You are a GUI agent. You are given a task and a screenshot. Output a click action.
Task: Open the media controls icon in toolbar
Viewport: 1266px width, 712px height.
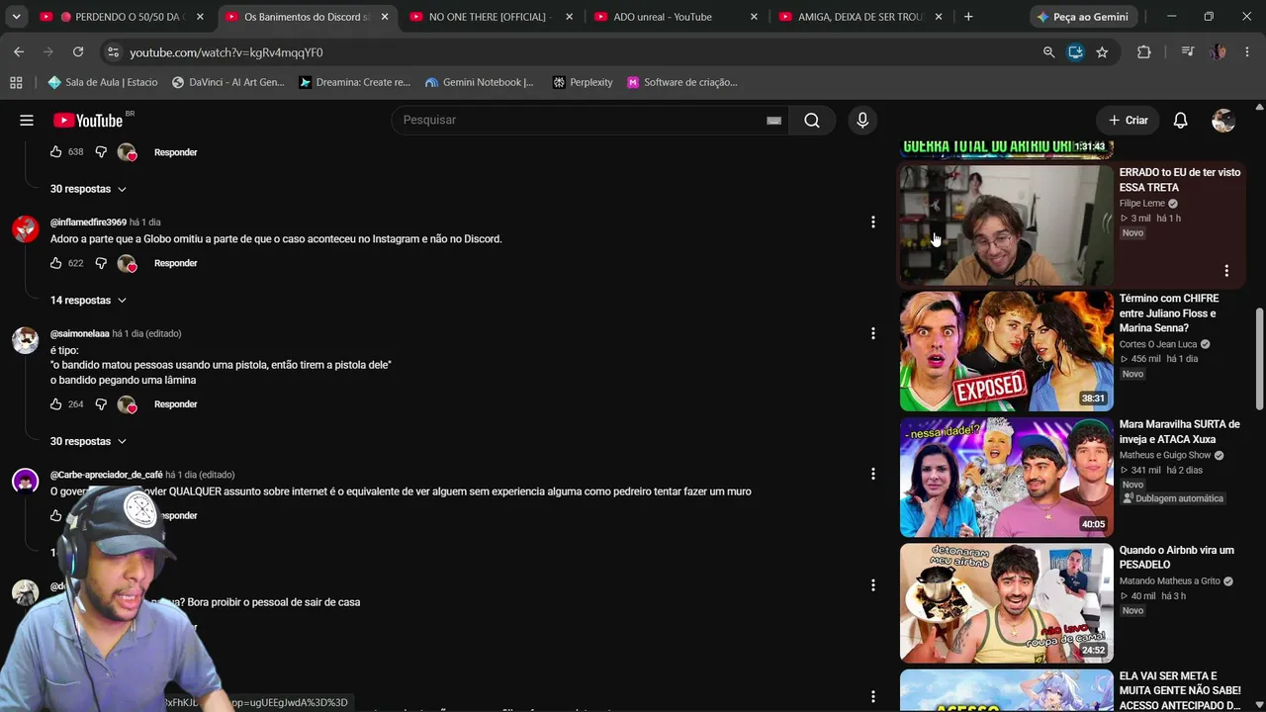tap(1188, 52)
